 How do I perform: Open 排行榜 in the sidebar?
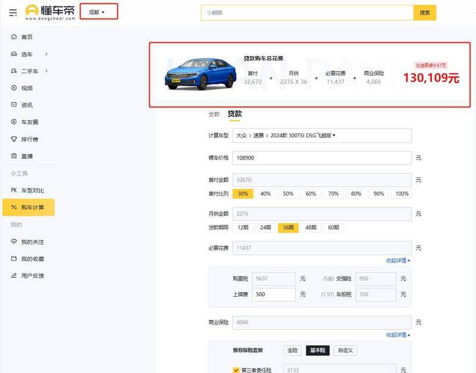point(29,139)
